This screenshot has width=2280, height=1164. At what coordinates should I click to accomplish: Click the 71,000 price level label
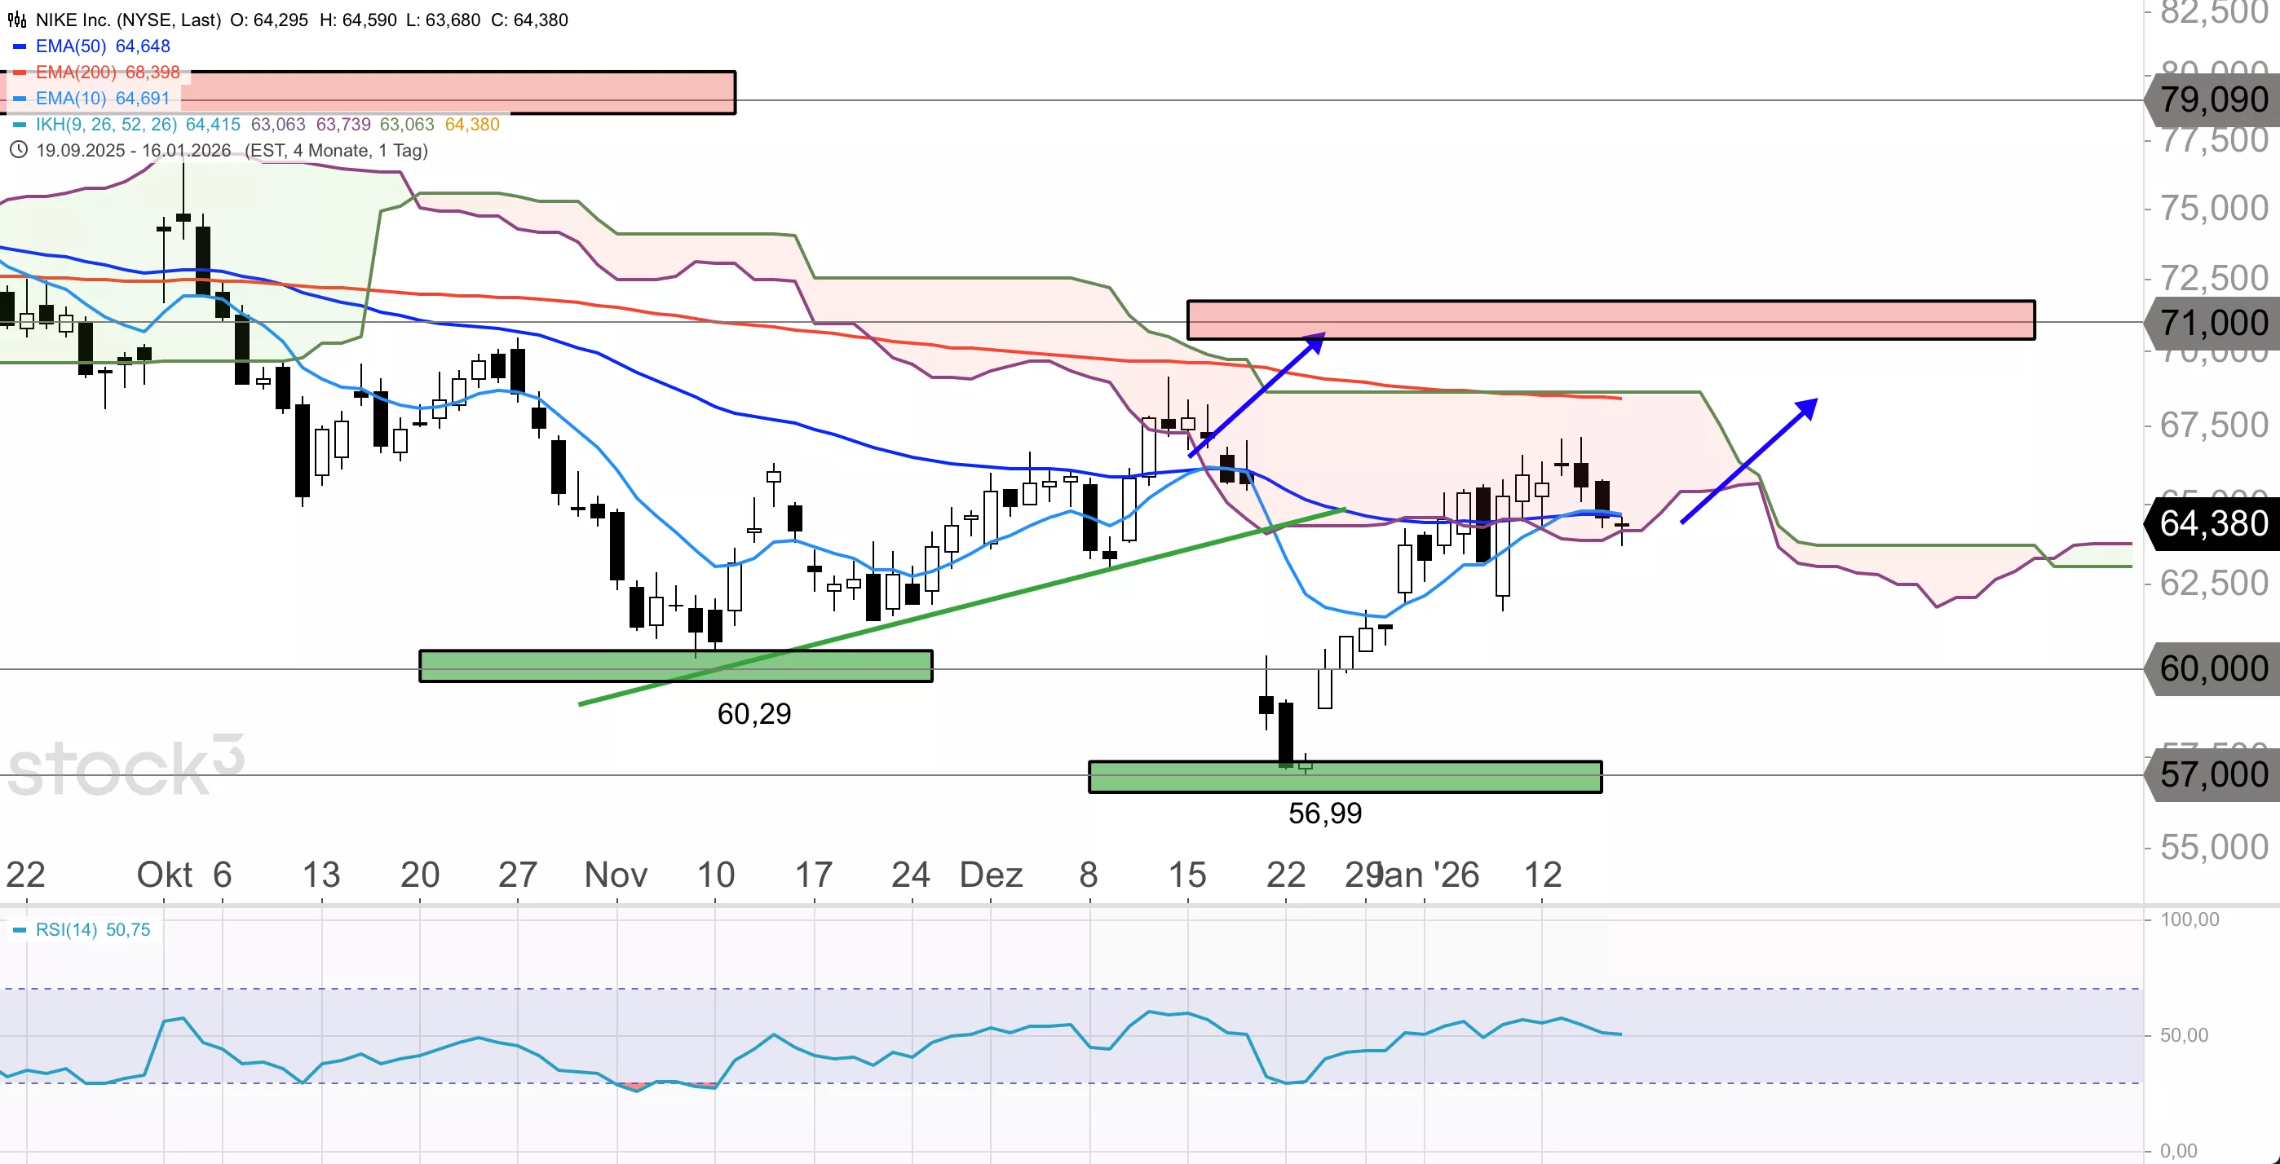pyautogui.click(x=2213, y=323)
